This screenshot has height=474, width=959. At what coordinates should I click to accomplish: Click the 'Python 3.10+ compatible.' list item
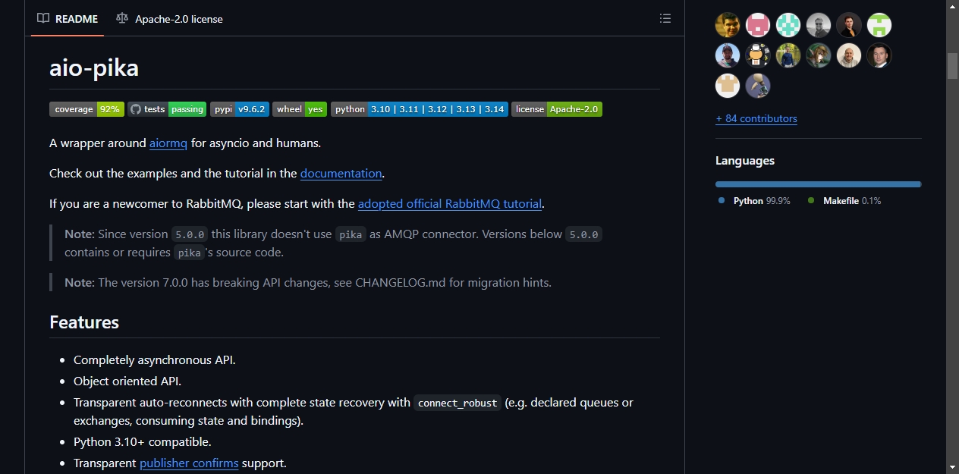point(143,441)
